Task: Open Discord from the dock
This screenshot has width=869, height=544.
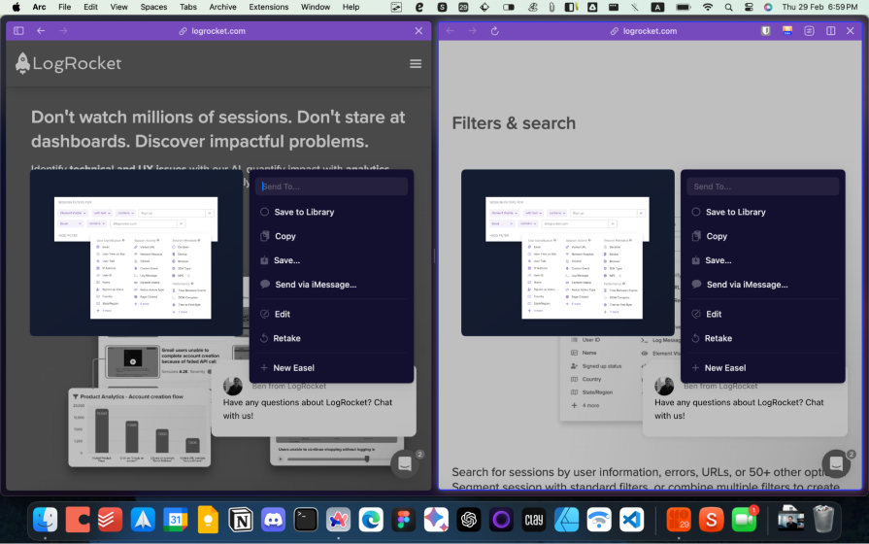Action: coord(273,520)
